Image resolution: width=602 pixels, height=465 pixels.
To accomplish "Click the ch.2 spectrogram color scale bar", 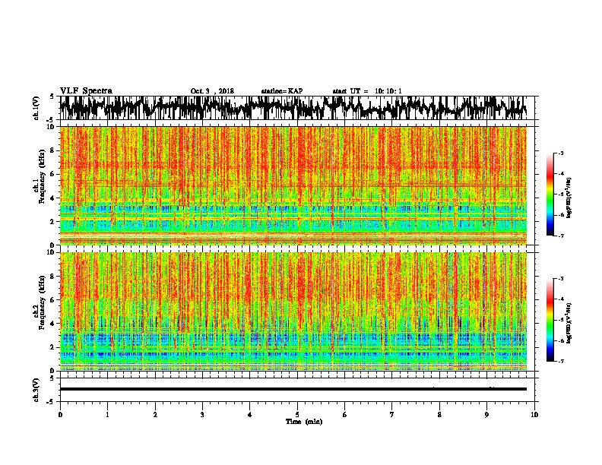I will coord(550,320).
